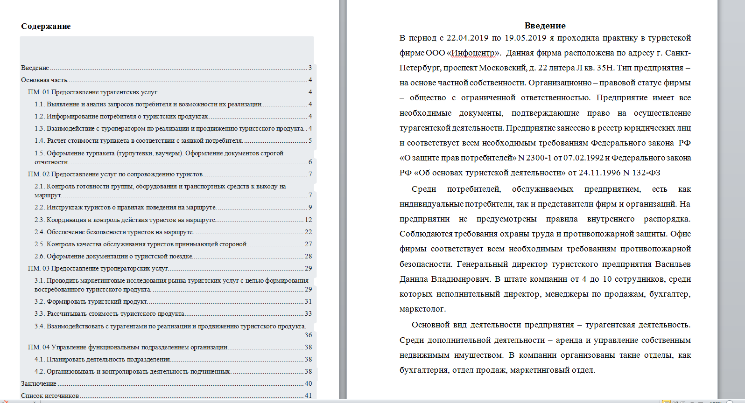
Task: Click the 'Содержание' heading
Action: [46, 27]
